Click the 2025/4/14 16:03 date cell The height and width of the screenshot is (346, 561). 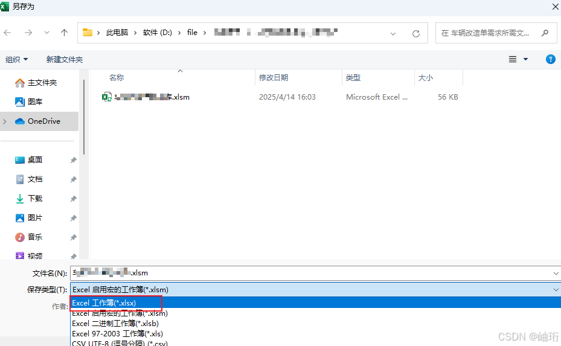point(287,97)
